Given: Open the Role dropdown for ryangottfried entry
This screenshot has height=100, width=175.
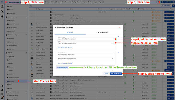Looking at the screenshot, I should pyautogui.click(x=85, y=43).
